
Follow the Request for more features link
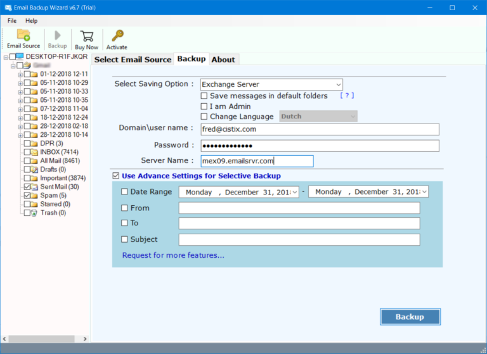click(173, 255)
